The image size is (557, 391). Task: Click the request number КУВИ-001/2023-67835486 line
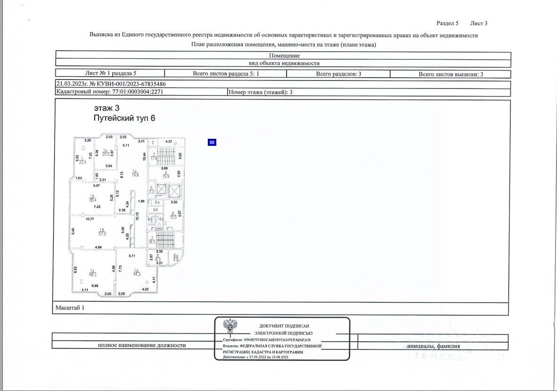(111, 84)
